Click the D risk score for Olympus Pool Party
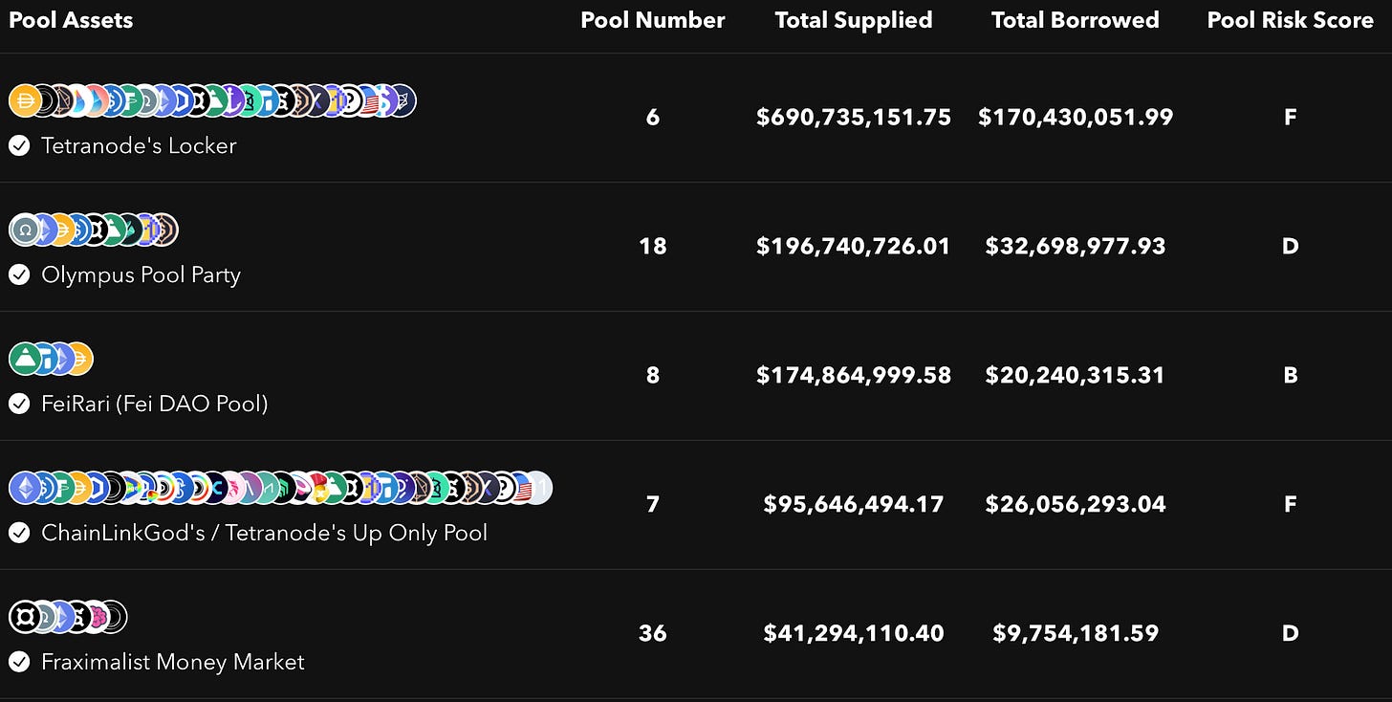This screenshot has width=1392, height=702. (1291, 246)
